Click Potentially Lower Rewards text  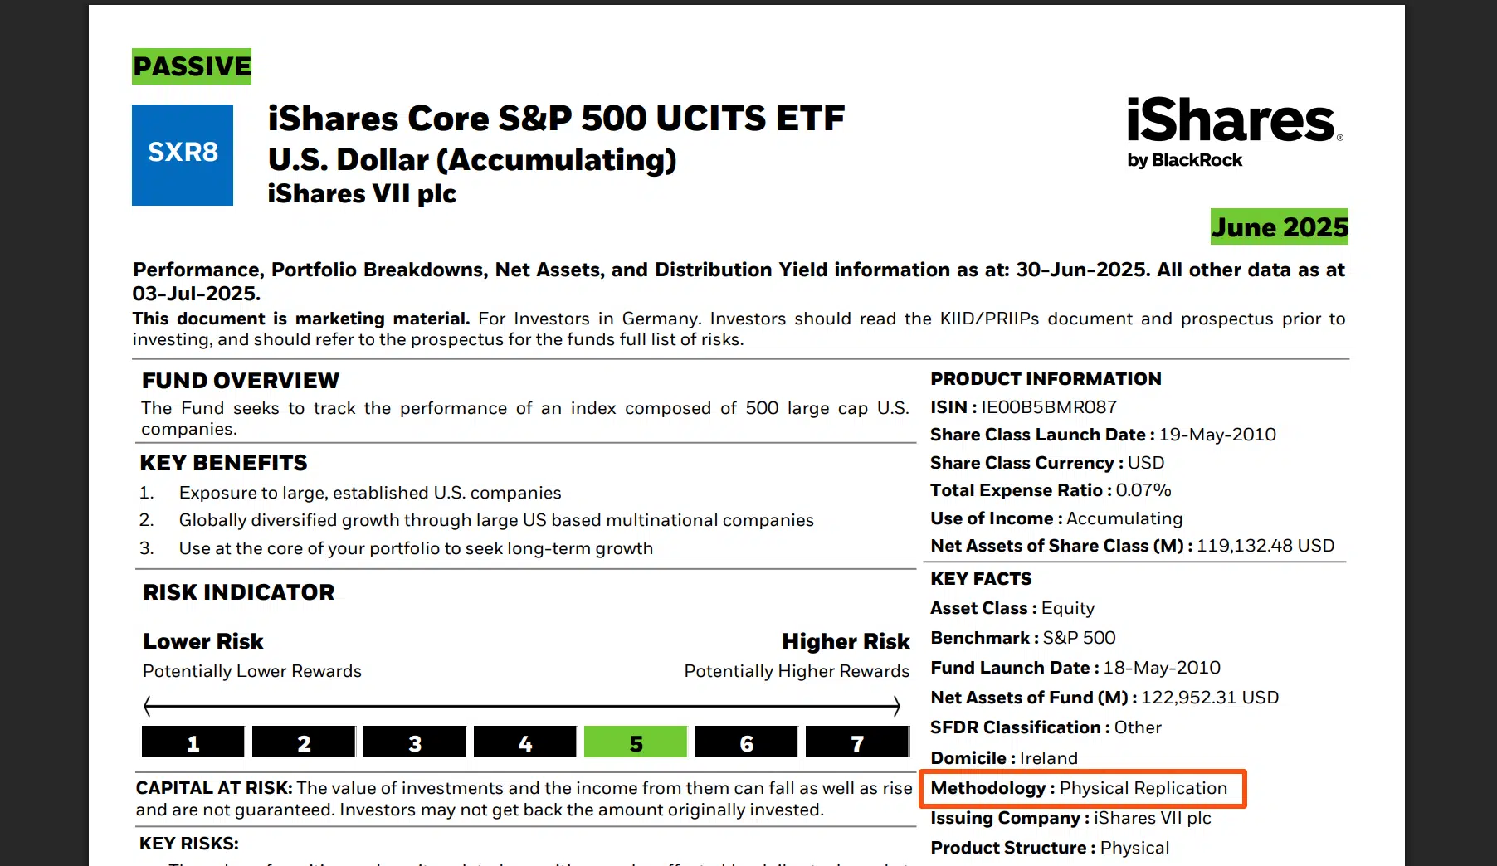tap(252, 671)
